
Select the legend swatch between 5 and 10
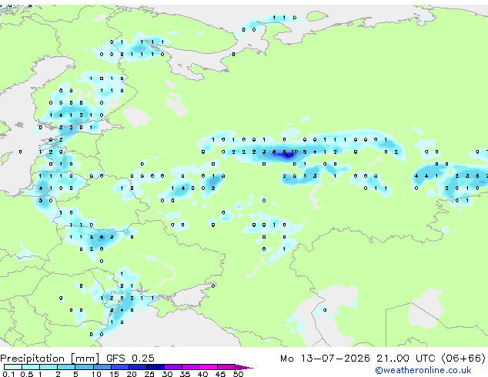point(84,367)
